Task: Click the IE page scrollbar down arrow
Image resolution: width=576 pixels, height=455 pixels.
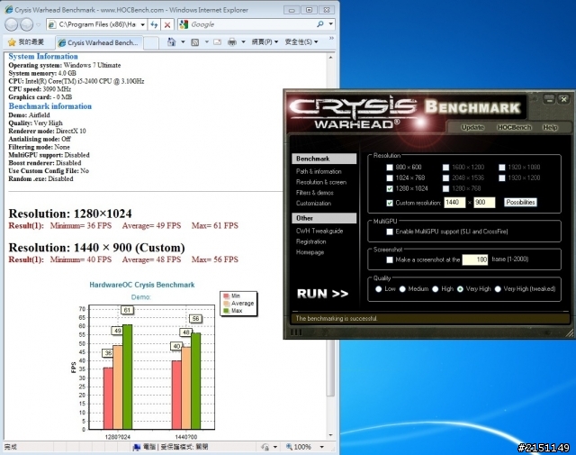Action: pyautogui.click(x=330, y=435)
